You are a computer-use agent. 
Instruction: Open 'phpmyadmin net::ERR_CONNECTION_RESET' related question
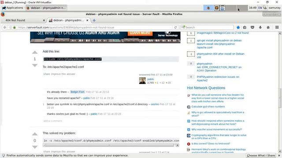click(x=219, y=67)
